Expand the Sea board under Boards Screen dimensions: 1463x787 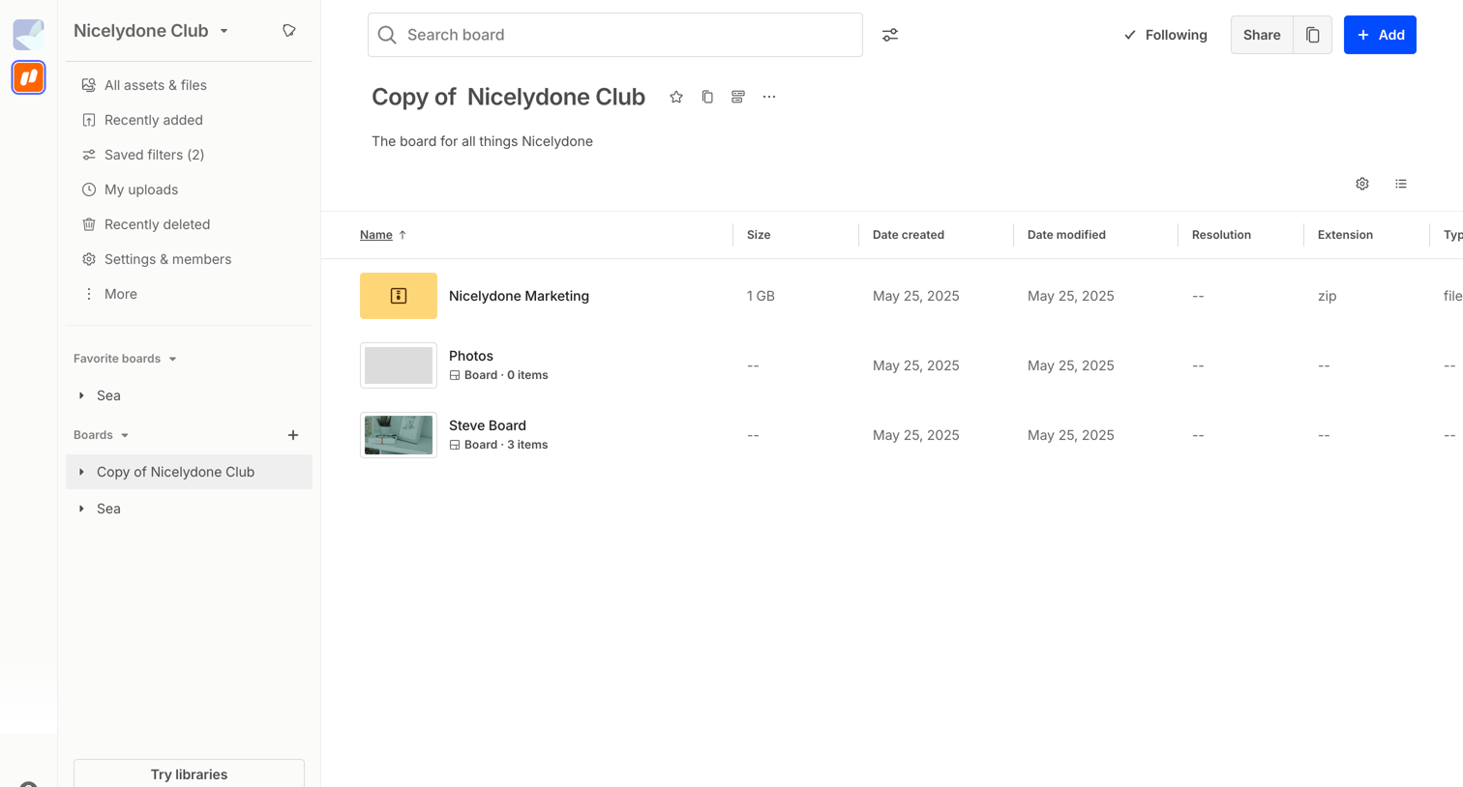81,509
